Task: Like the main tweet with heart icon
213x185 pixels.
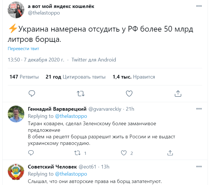Action: (129, 93)
